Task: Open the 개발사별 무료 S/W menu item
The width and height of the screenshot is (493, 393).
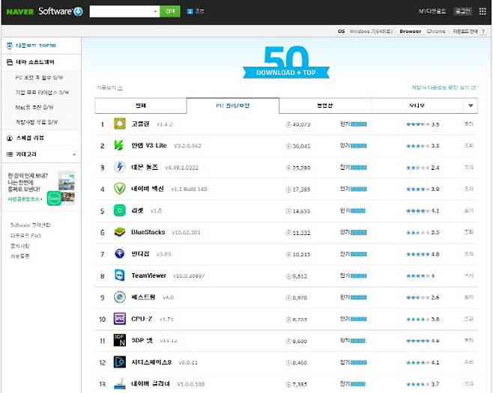Action: [x=37, y=122]
